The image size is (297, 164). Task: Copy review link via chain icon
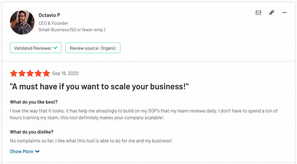272,12
